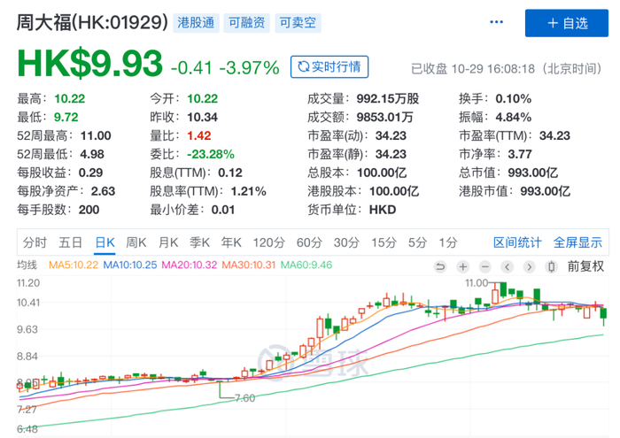
Task: Zoom in chart with plus icon
Action: click(x=462, y=267)
